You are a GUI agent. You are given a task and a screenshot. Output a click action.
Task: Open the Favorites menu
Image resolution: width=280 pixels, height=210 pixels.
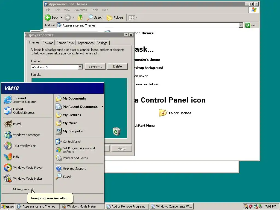click(81, 10)
